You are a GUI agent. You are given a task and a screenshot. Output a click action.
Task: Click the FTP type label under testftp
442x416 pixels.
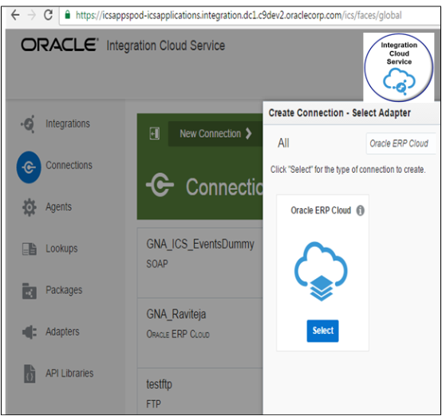(x=154, y=404)
